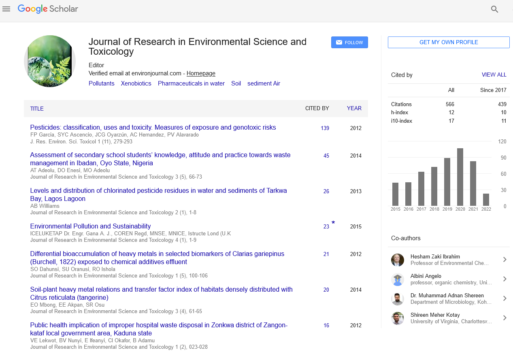This screenshot has height=352, width=513.
Task: Click Shireen Meher Kotay's avatar
Action: [x=398, y=318]
